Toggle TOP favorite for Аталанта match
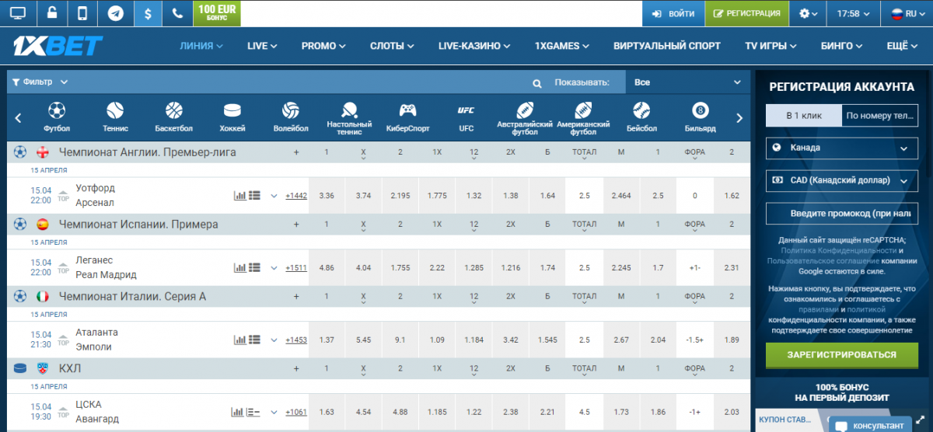This screenshot has width=933, height=432. (x=64, y=340)
